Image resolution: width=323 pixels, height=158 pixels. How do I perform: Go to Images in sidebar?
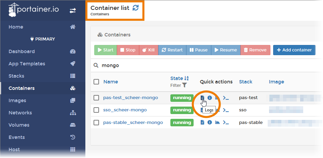click(17, 100)
